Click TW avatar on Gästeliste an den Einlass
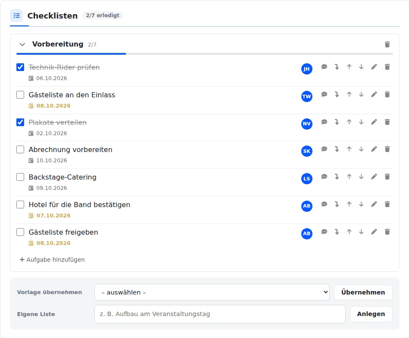 (x=307, y=96)
